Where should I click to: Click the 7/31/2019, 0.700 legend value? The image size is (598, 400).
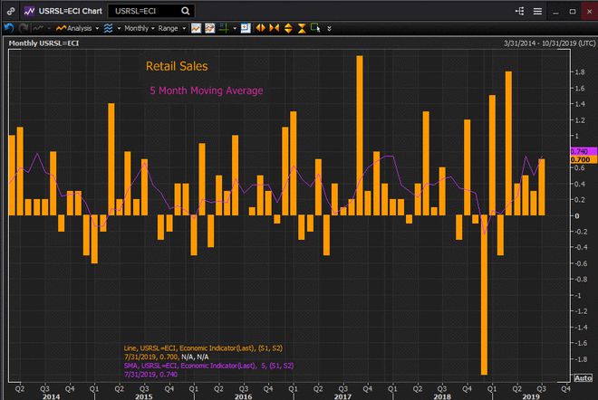(x=151, y=357)
